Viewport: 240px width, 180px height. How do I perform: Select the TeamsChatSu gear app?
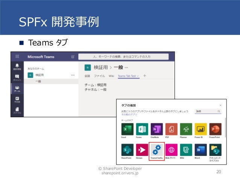157,151
